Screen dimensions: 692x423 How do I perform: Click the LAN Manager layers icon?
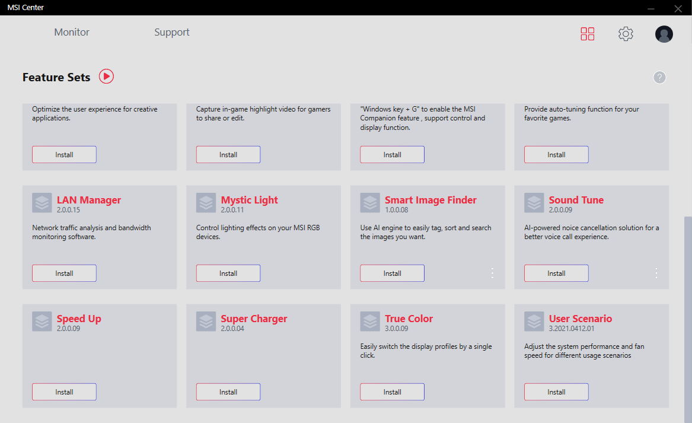tap(42, 203)
